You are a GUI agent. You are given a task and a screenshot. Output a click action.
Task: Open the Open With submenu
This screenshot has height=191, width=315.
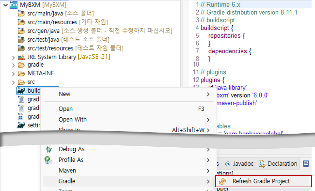[129, 120]
